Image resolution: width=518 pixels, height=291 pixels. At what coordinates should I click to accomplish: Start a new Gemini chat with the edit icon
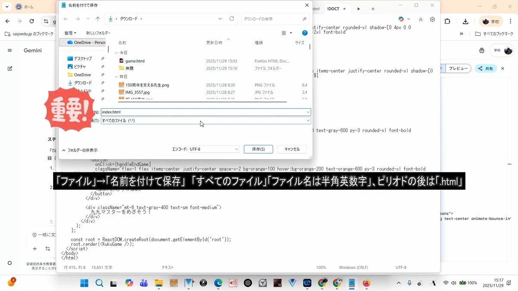tap(9, 68)
